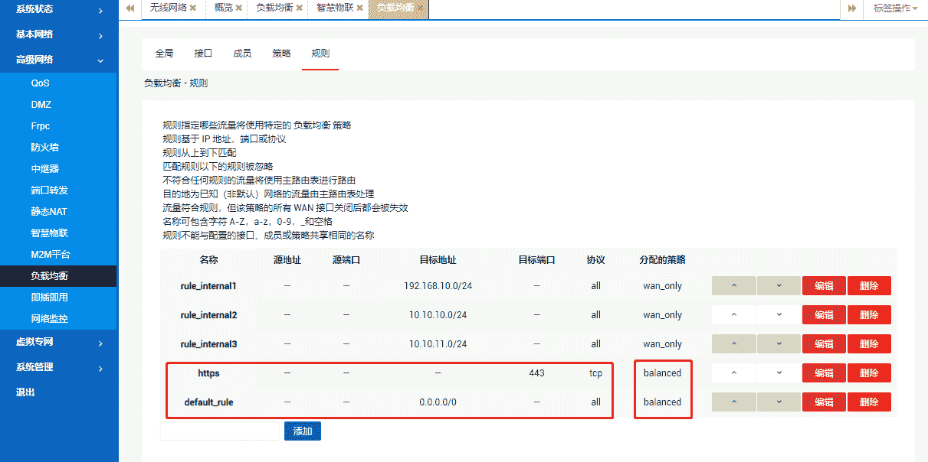Viewport: 928px width, 462px height.
Task: Click the input field beside 添加
Action: tap(219, 431)
